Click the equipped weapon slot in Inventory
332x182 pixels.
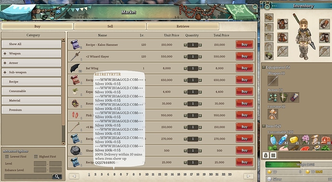272,81
